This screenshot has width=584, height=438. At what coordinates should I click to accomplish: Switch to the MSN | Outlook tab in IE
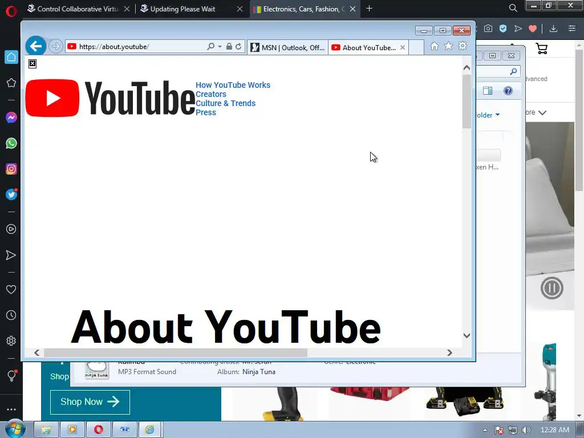[x=287, y=48]
